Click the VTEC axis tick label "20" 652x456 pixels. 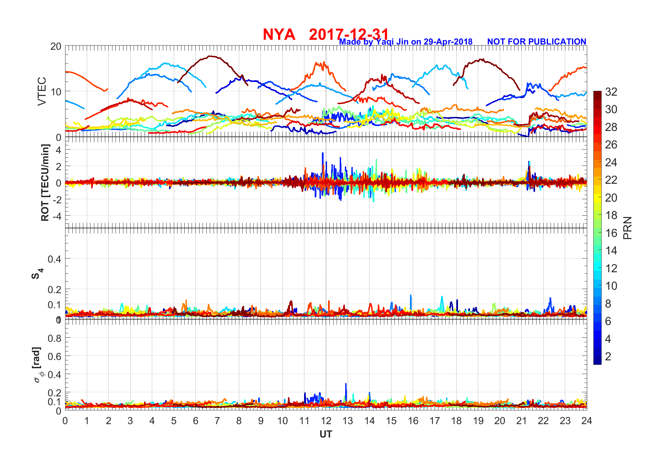[56, 46]
